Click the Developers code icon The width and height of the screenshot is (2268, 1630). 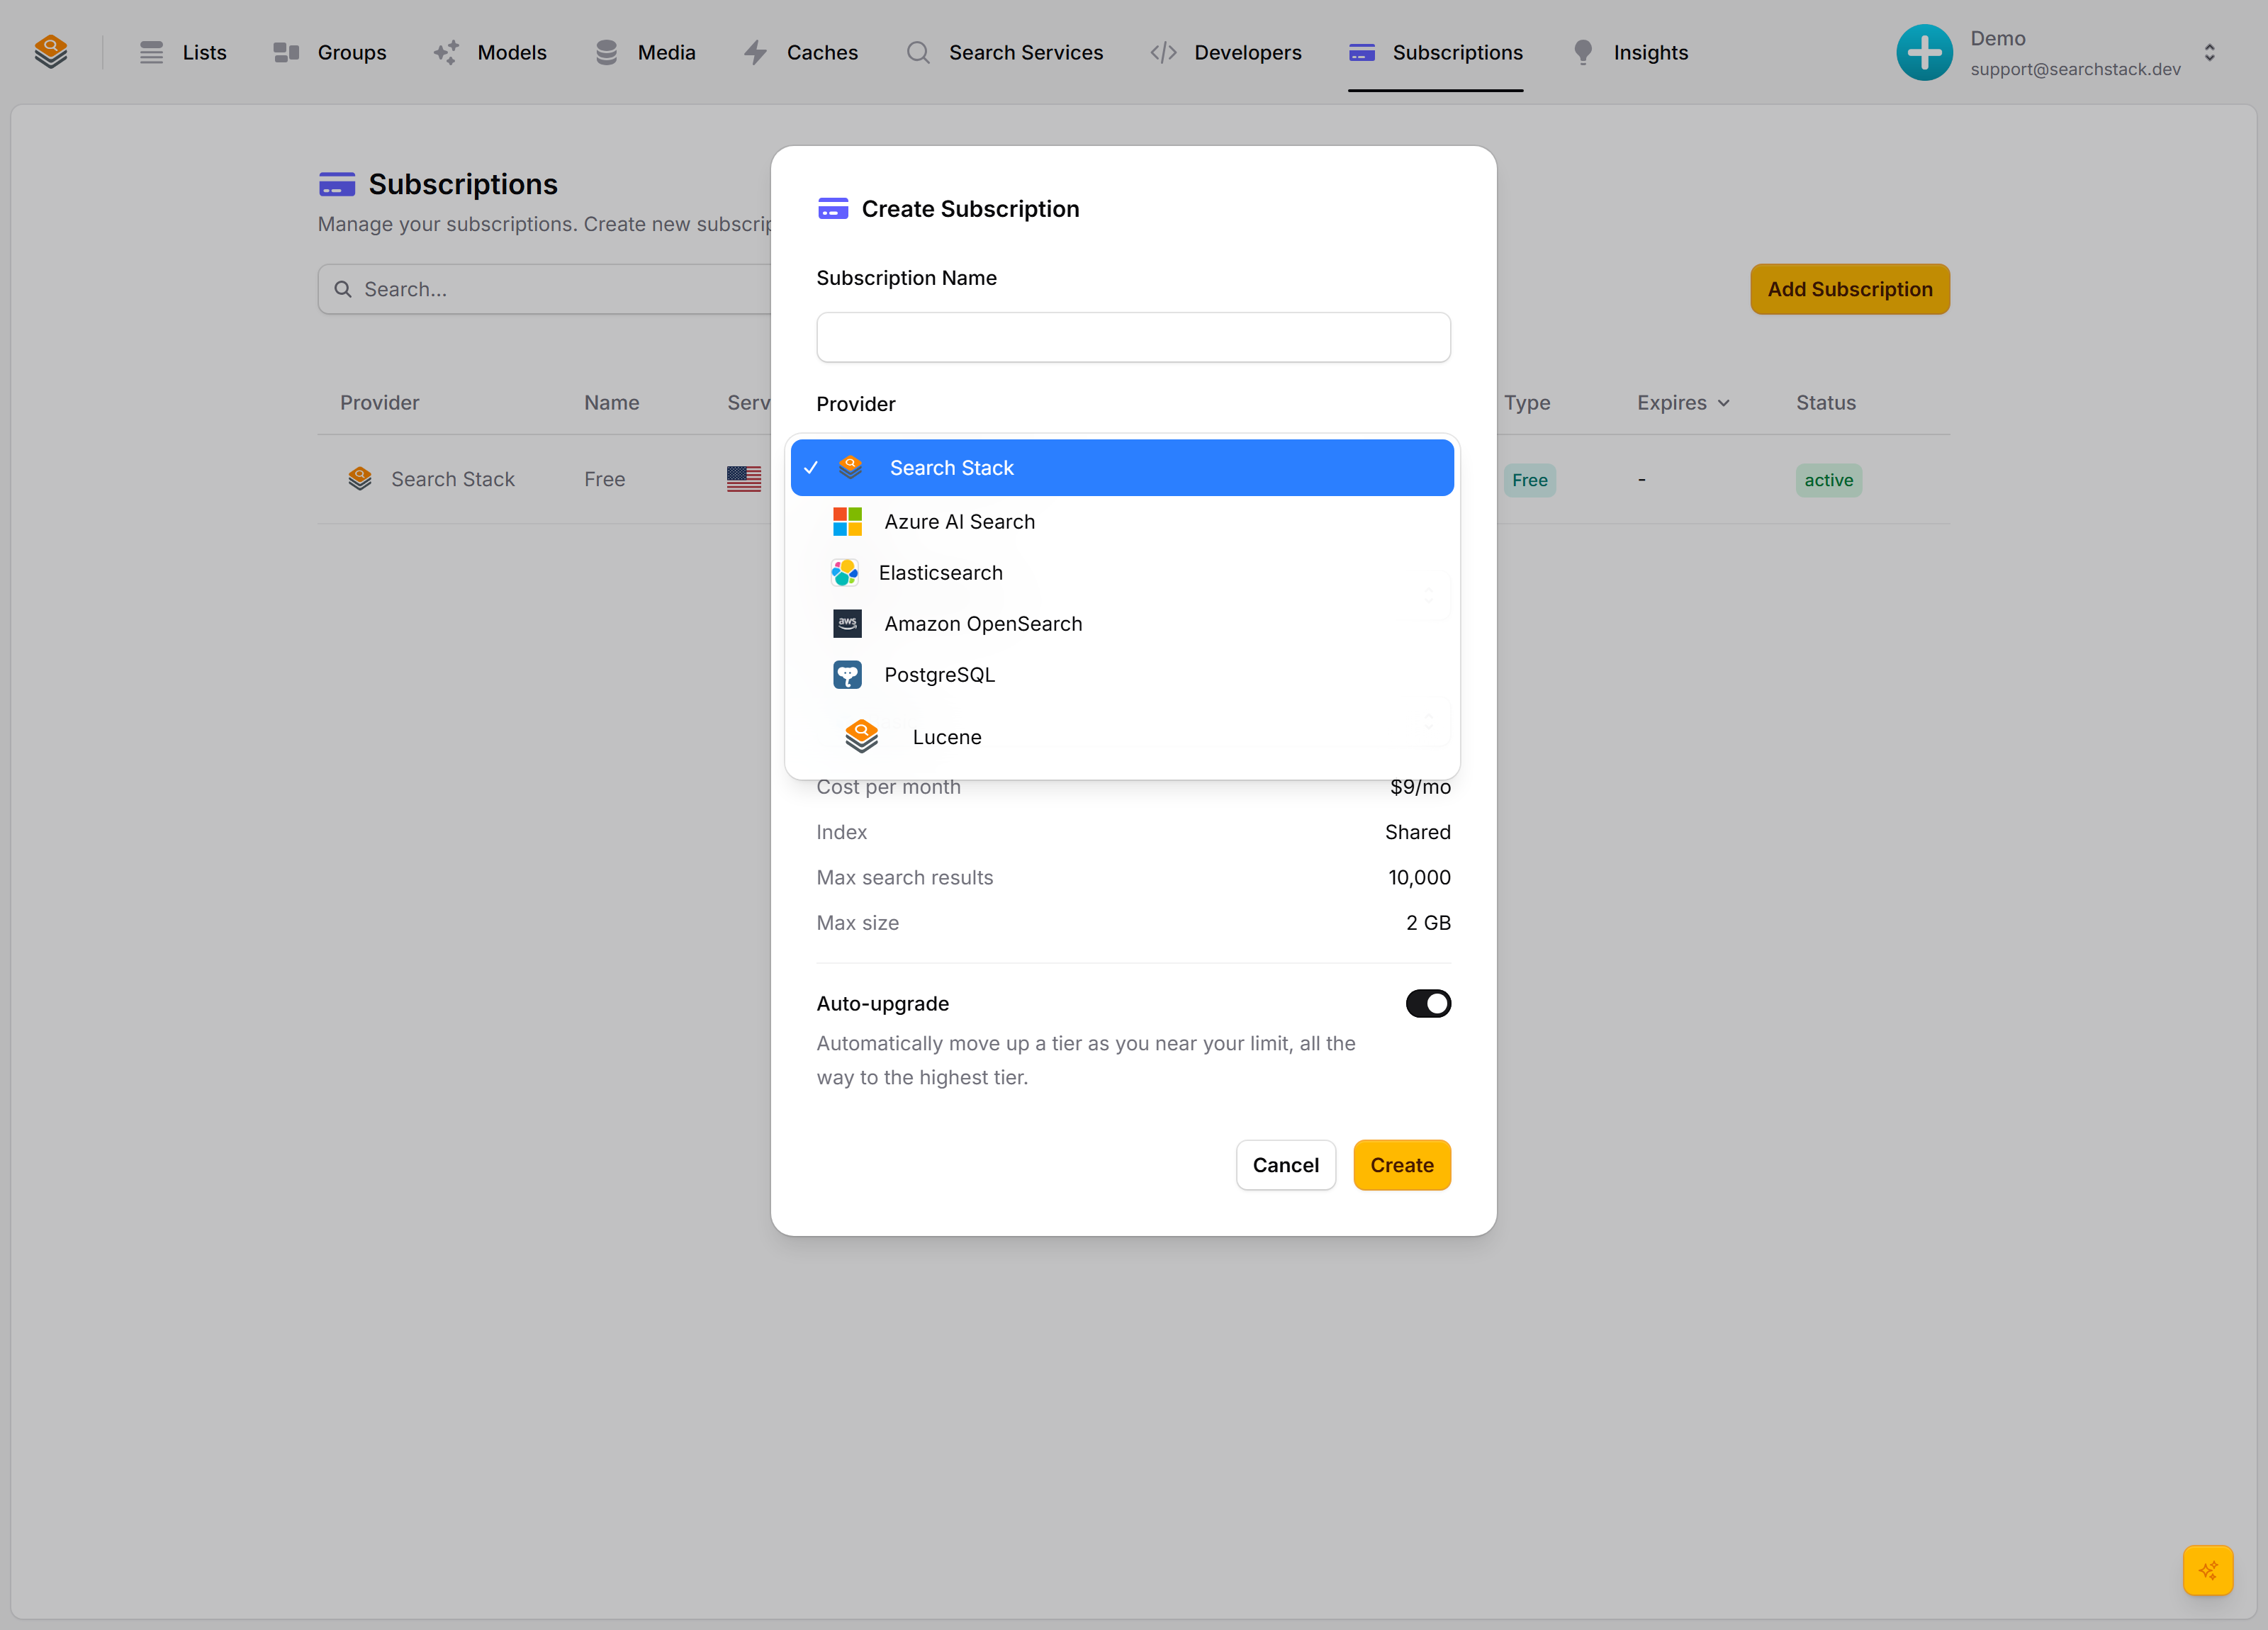[x=1163, y=52]
